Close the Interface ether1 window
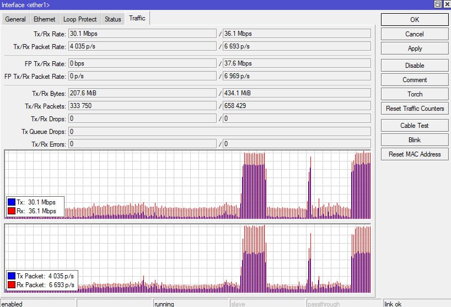 [x=447, y=4]
